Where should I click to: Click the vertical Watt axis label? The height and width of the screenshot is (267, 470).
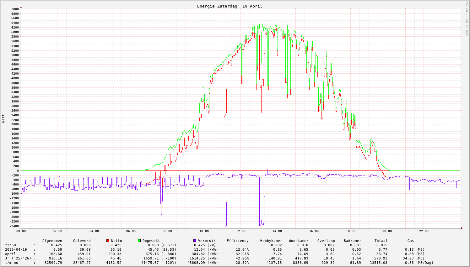coord(3,118)
